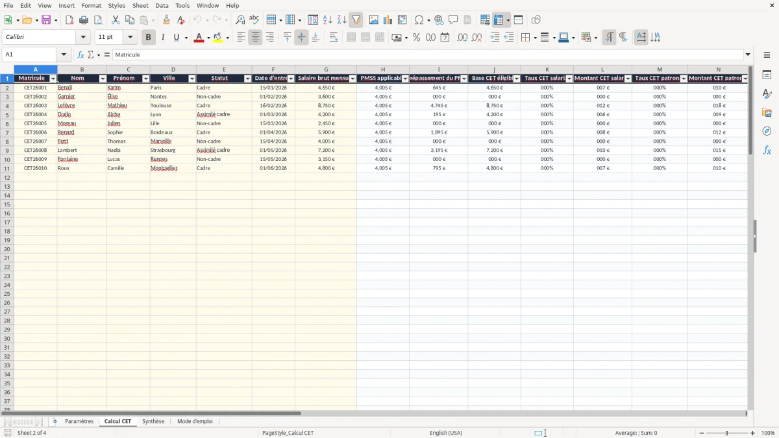
Task: Click the Insert Image icon
Action: [x=373, y=20]
